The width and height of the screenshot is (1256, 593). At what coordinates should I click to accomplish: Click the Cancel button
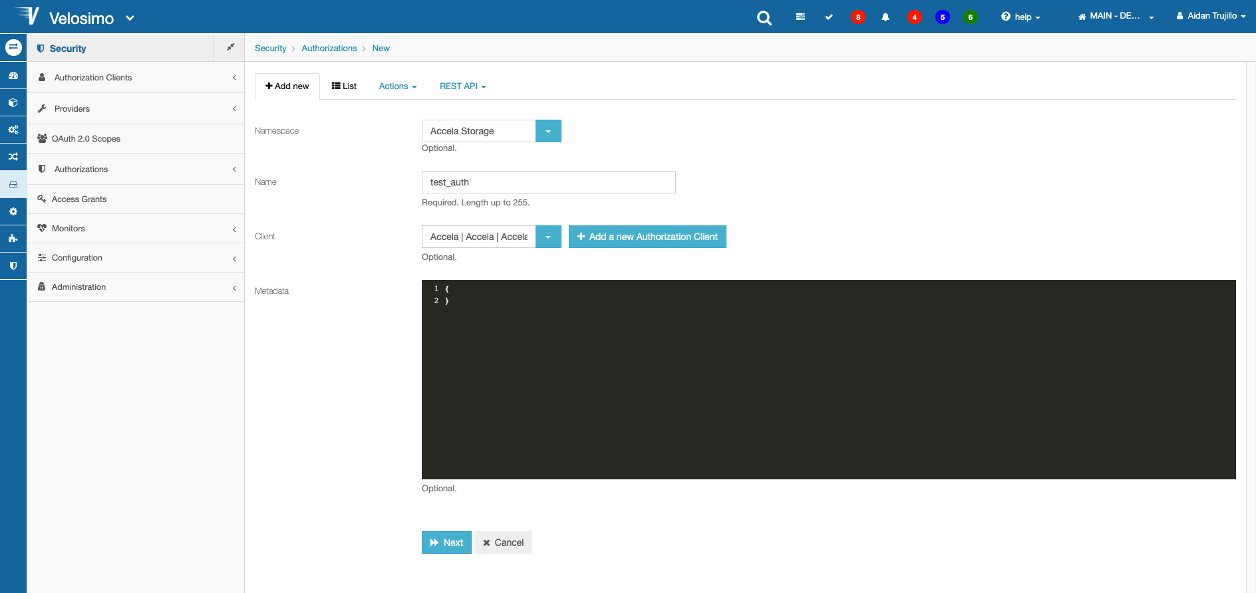click(x=503, y=542)
